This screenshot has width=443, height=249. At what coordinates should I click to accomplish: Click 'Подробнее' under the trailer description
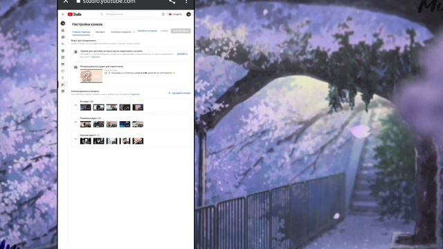pos(96,57)
